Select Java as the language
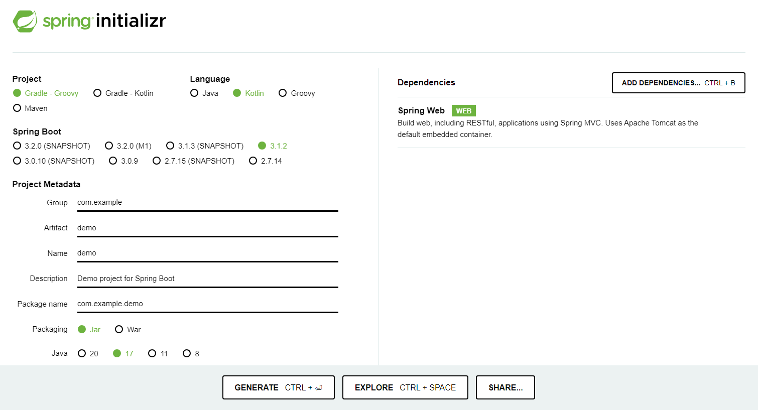Screen dimensions: 758x410 tap(204, 93)
